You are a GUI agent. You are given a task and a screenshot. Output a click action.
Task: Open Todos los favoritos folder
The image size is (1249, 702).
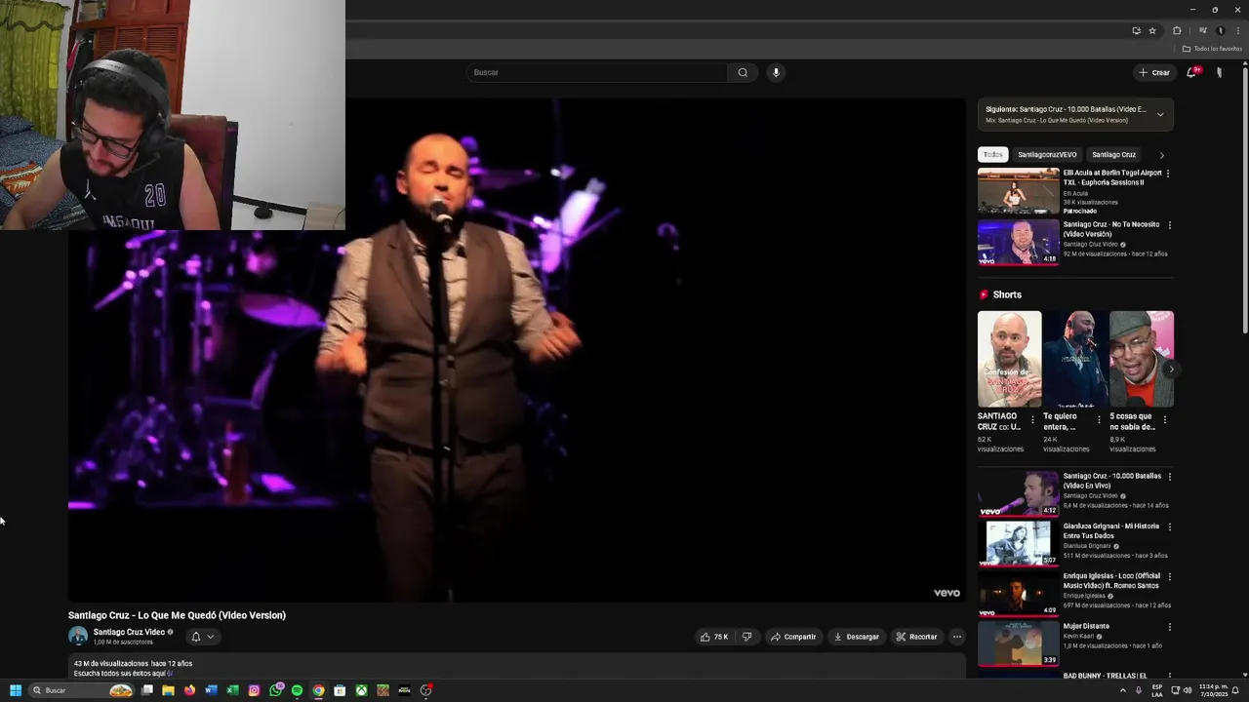tap(1213, 49)
